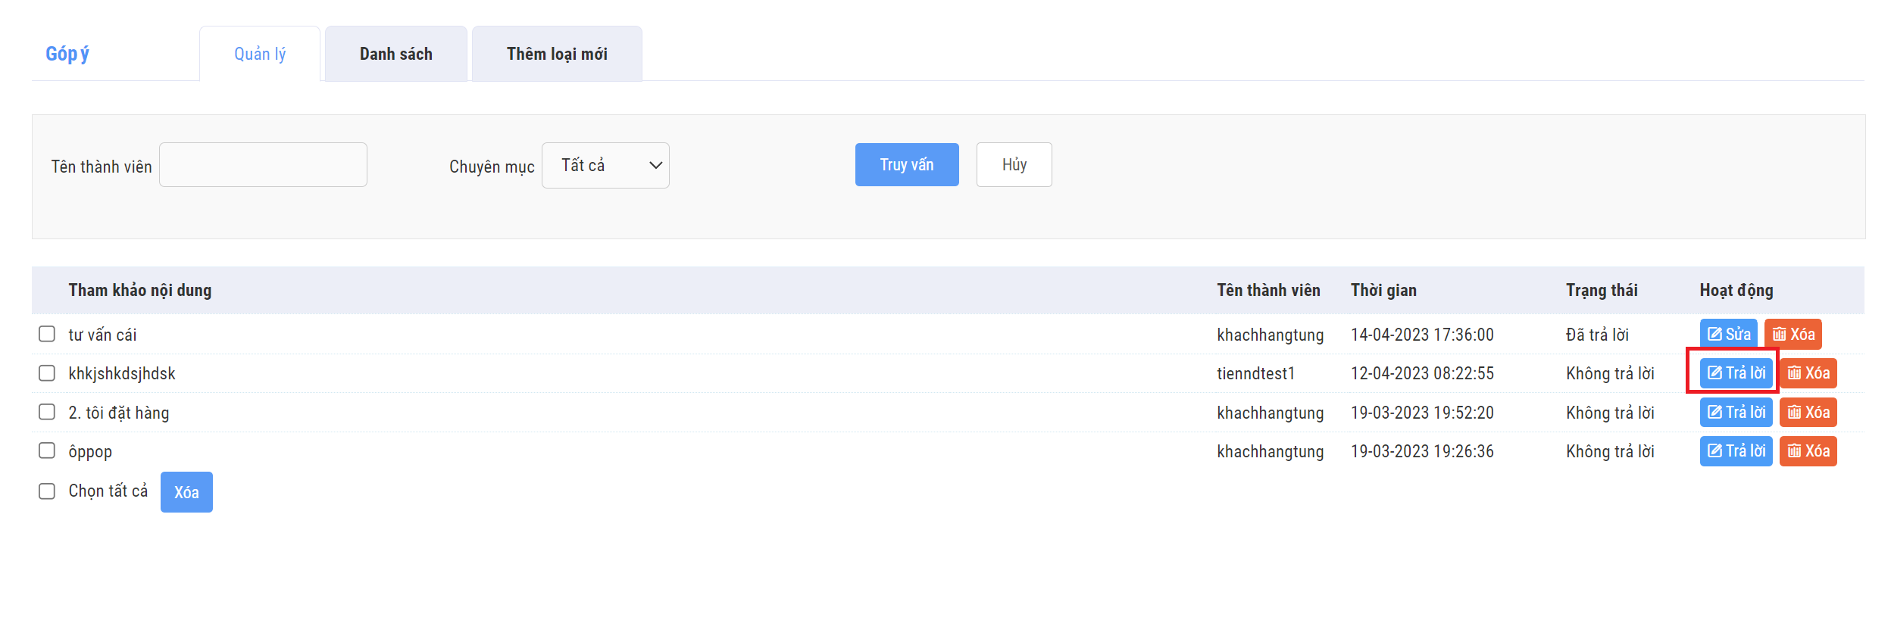1891x639 pixels.
Task: Remove 2. tôi đặt hàng using Xóa
Action: (1808, 413)
